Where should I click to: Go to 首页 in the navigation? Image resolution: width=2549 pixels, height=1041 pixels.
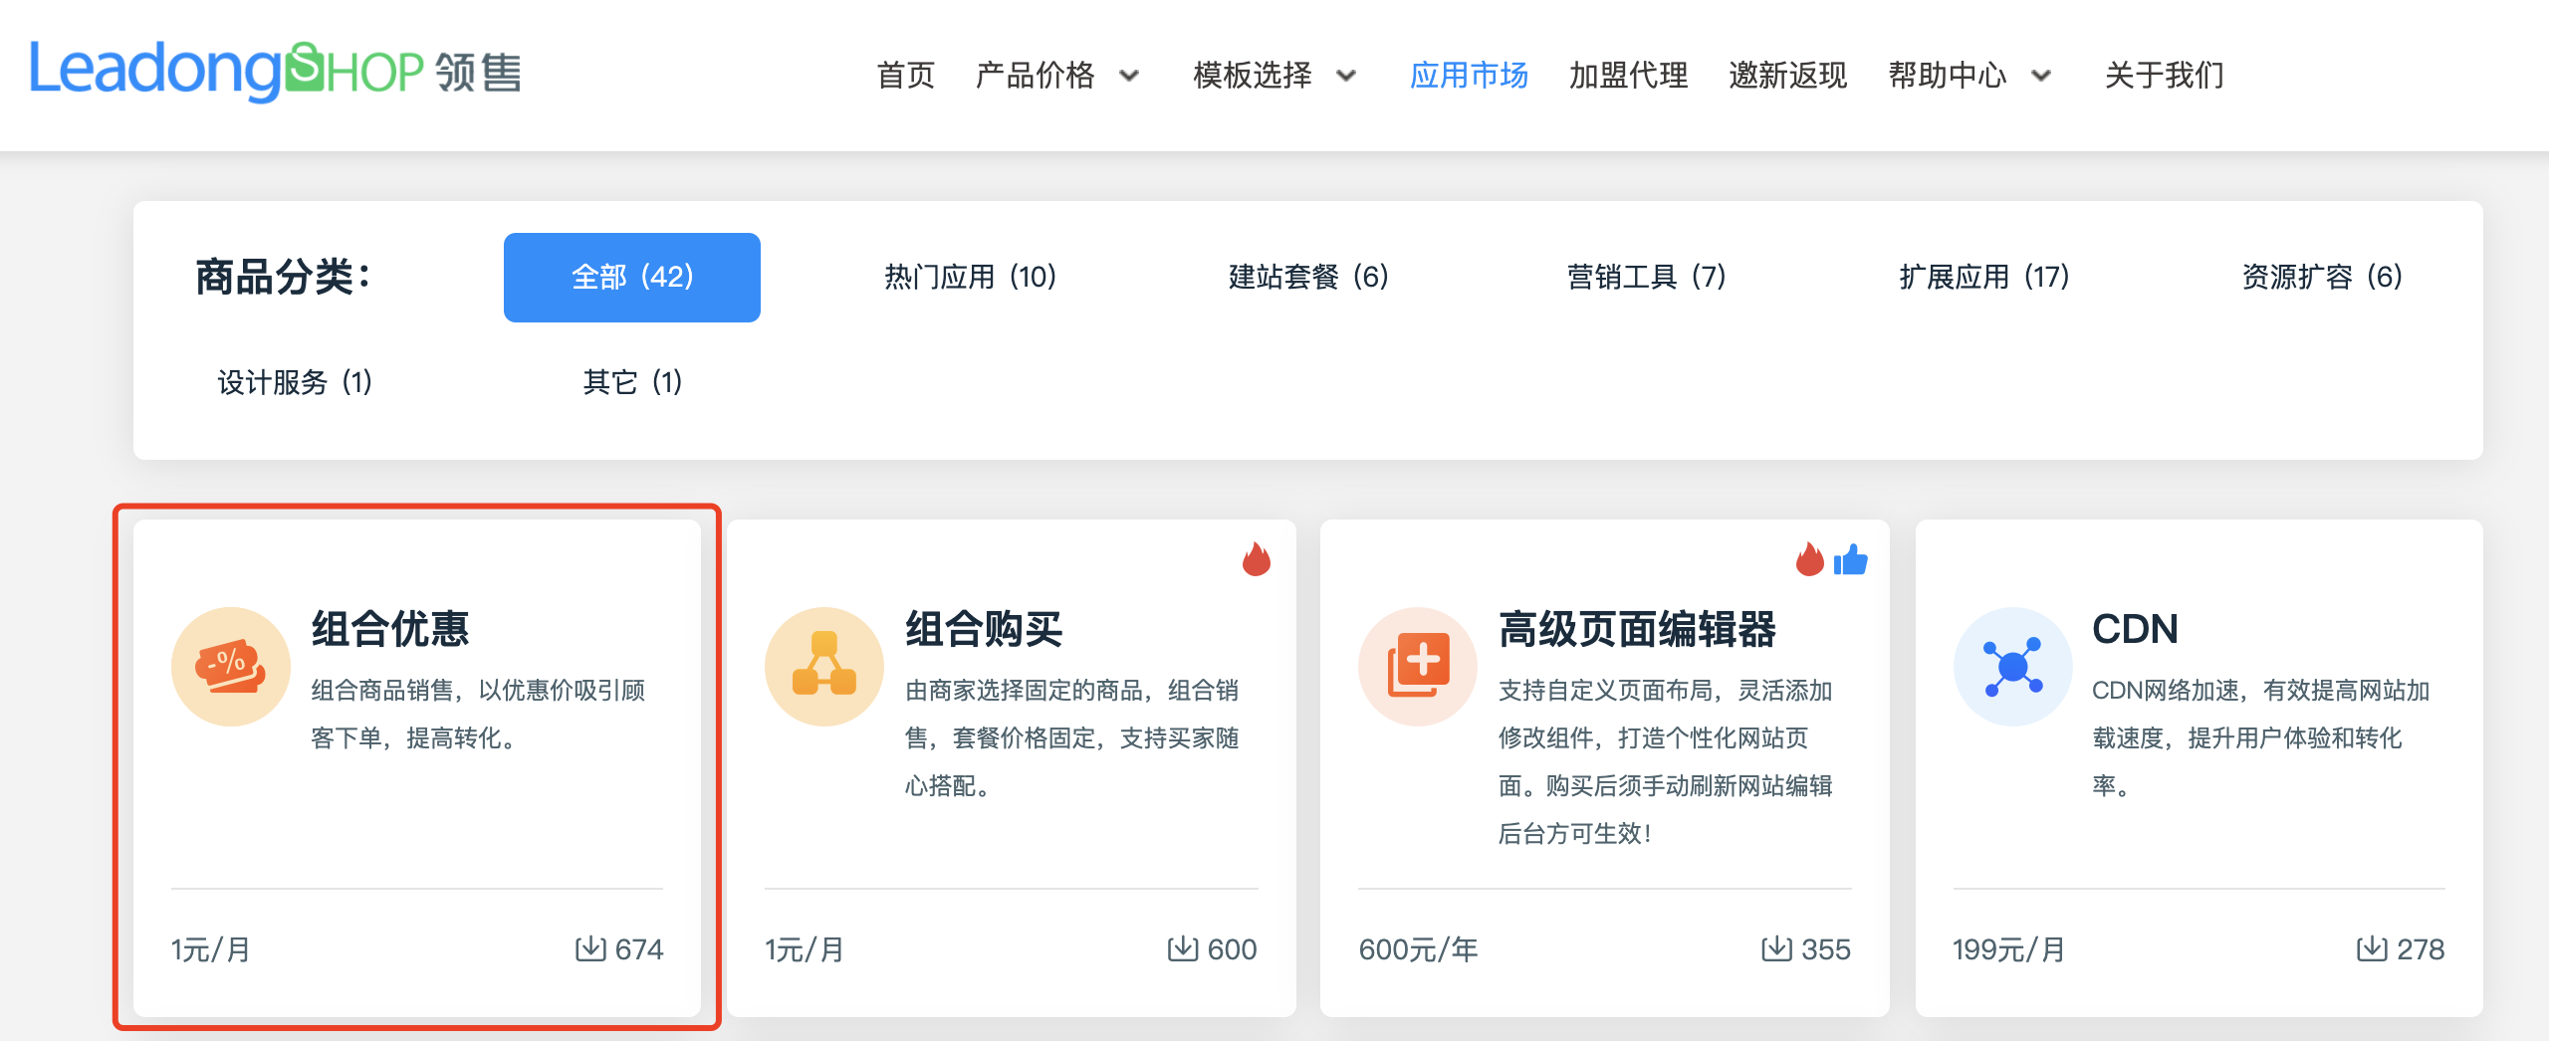click(x=905, y=76)
